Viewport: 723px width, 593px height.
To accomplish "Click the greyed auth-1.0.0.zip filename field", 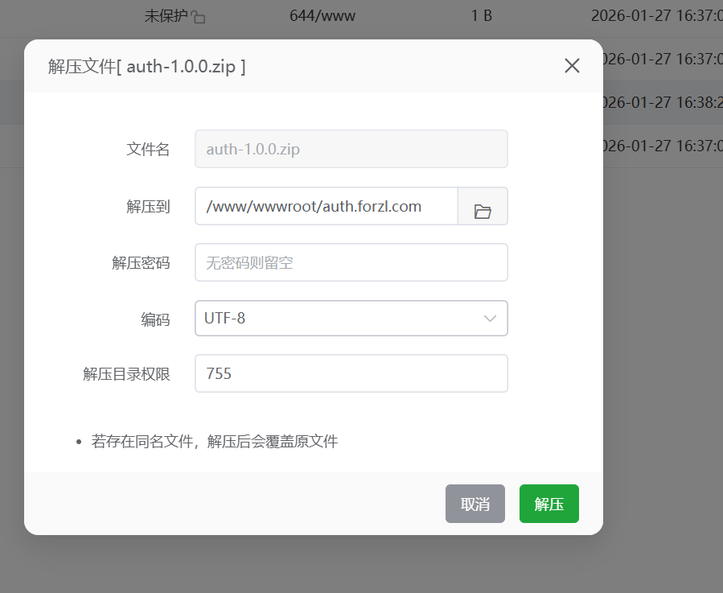I will coord(351,149).
